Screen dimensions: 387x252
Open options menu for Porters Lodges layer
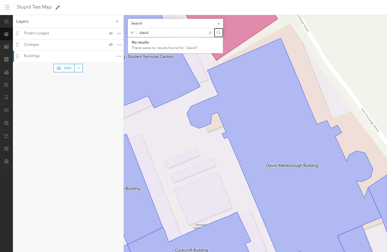click(x=119, y=33)
